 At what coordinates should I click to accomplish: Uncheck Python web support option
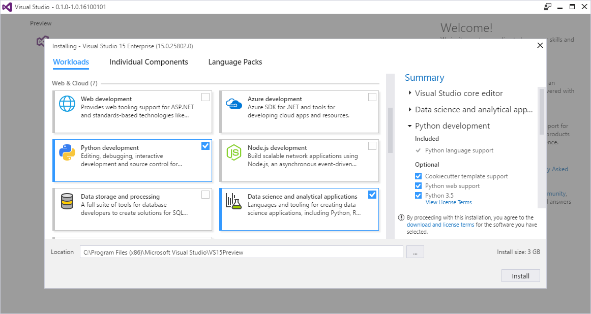click(x=419, y=186)
